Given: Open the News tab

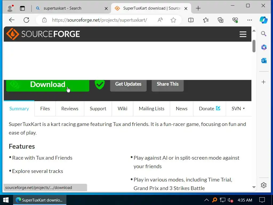Looking at the screenshot, I should 182,109.
